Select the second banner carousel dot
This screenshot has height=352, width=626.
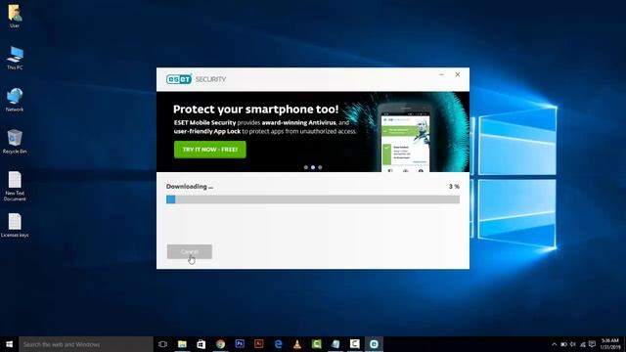313,167
